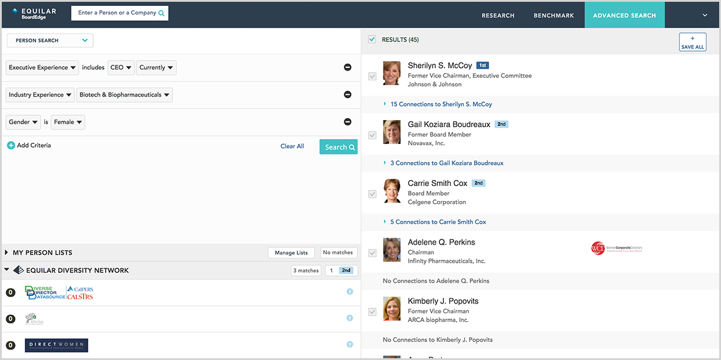
Task: Click the 1st connection badge for Sherilyn McCoy
Action: point(484,65)
